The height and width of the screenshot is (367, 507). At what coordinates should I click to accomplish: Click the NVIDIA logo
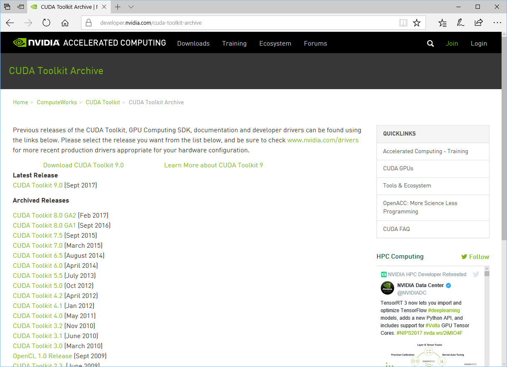(x=36, y=43)
